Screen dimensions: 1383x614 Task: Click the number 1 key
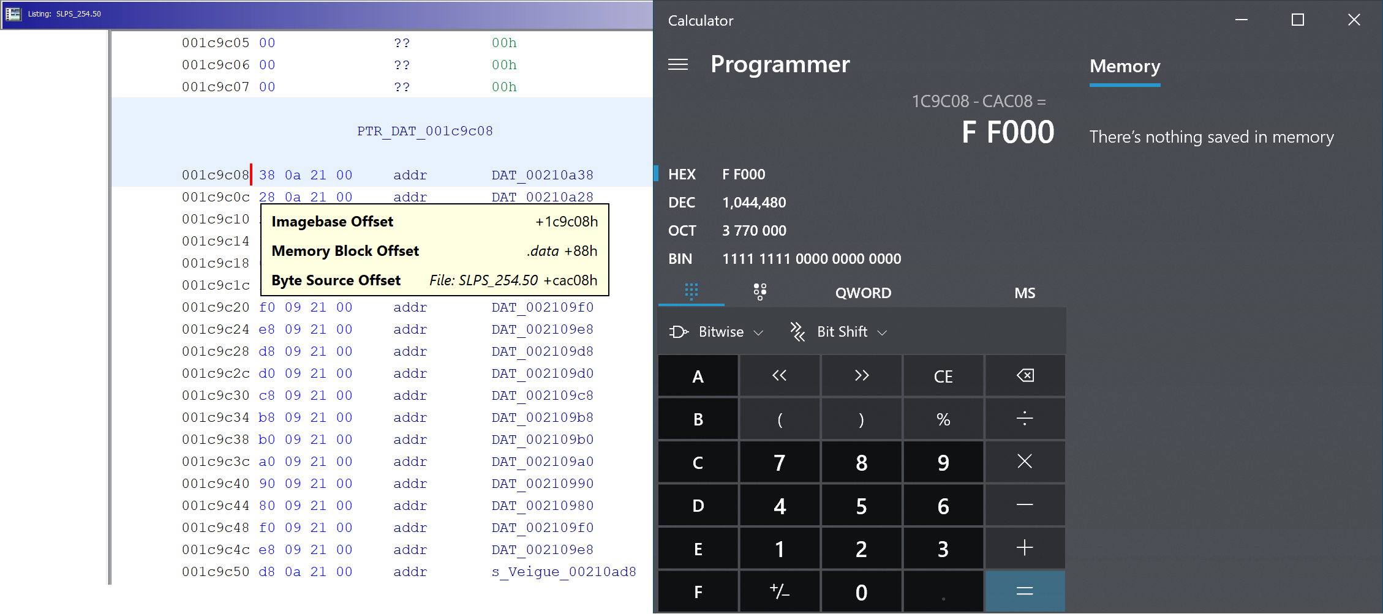click(x=779, y=548)
